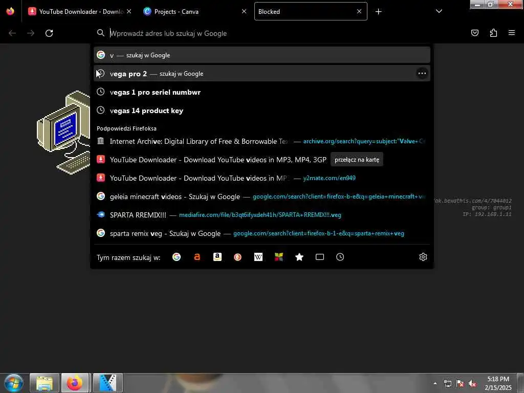Search this time with the orange 'a' engine
Viewport: 524px width, 393px height.
tap(197, 257)
